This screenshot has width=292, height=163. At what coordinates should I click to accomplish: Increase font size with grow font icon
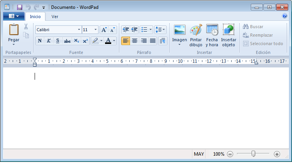tap(104, 30)
